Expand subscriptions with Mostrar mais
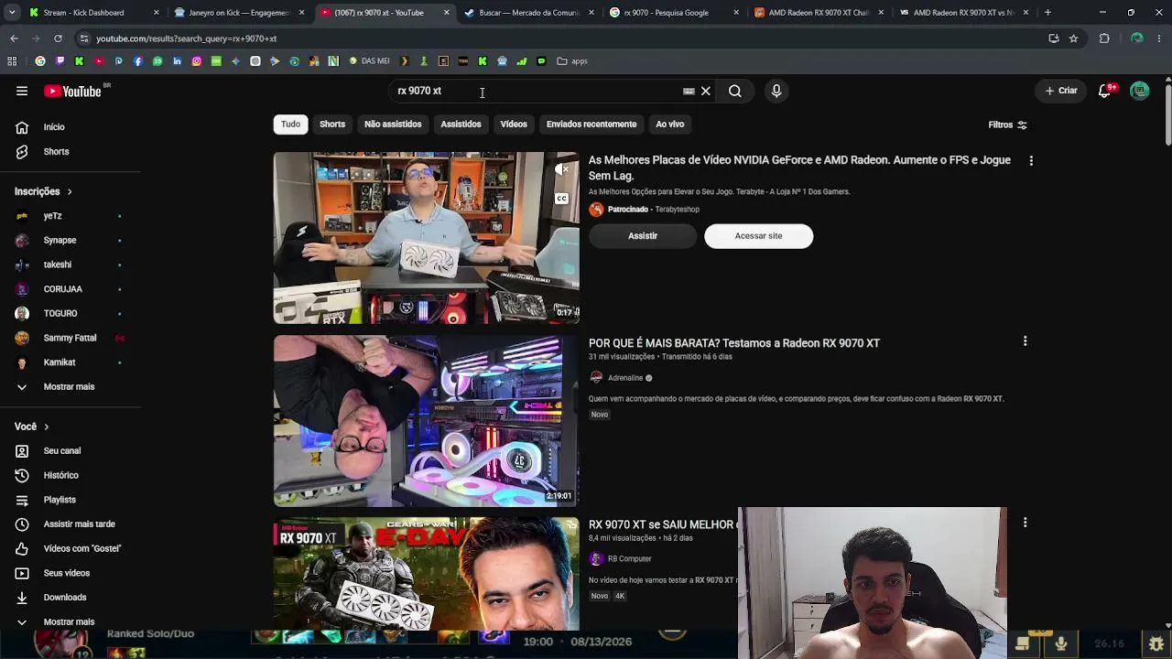Image resolution: width=1172 pixels, height=659 pixels. click(71, 387)
